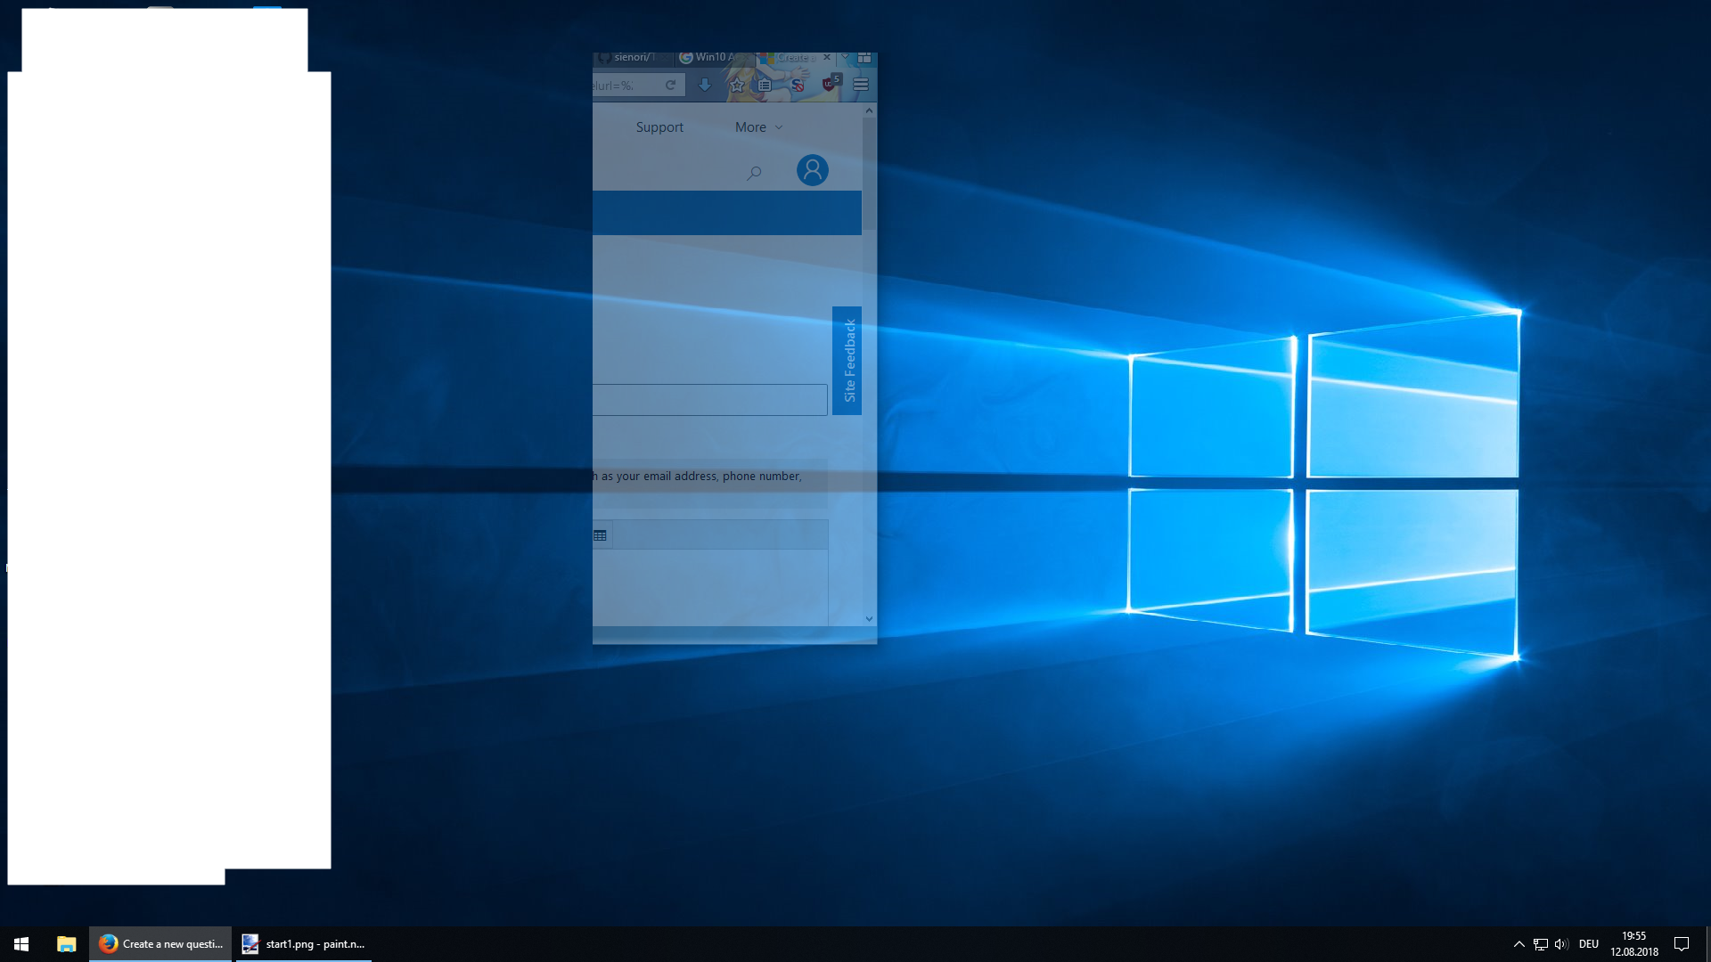Open the Support link on the page
This screenshot has height=962, width=1711.
tap(659, 127)
